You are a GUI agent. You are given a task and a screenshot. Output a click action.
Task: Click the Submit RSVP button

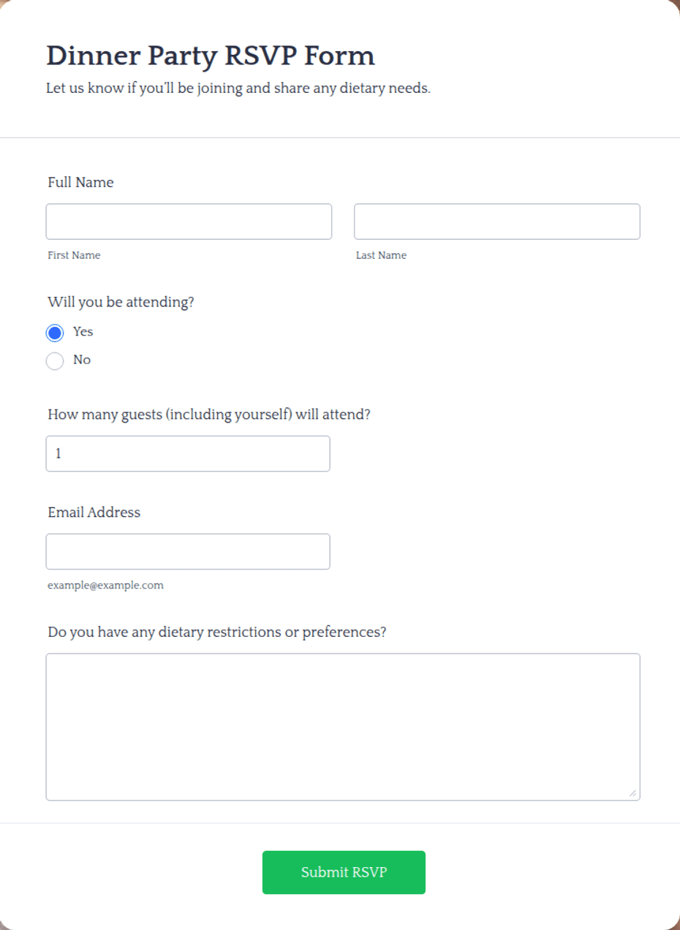click(344, 872)
